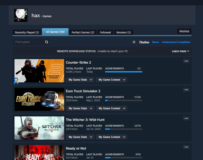Screen dimensions: 203x160
Task: Sort the game list by Name
Action: [x=156, y=42]
